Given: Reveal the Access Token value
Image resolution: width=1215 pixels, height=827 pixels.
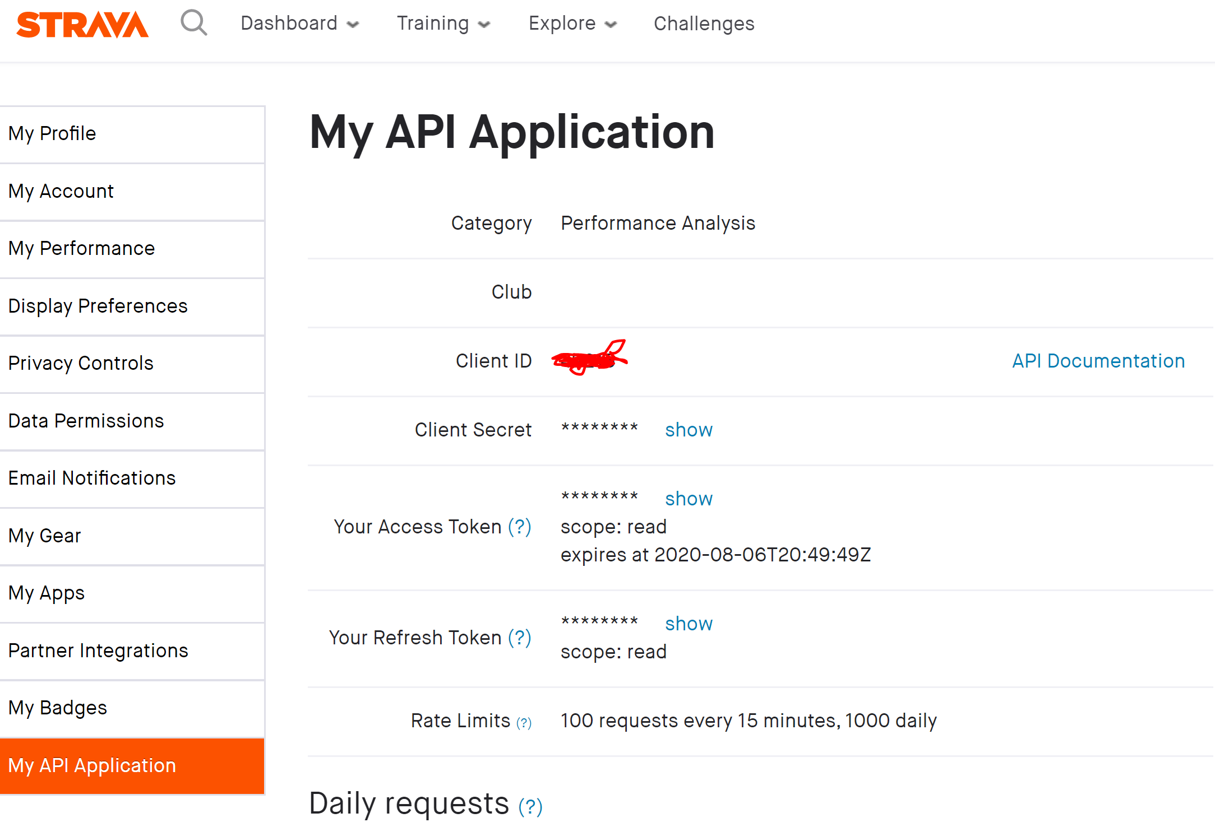Looking at the screenshot, I should (x=689, y=499).
